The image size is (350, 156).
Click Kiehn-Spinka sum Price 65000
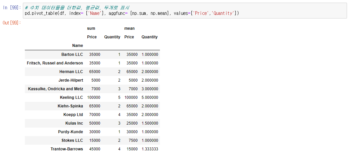[95, 106]
